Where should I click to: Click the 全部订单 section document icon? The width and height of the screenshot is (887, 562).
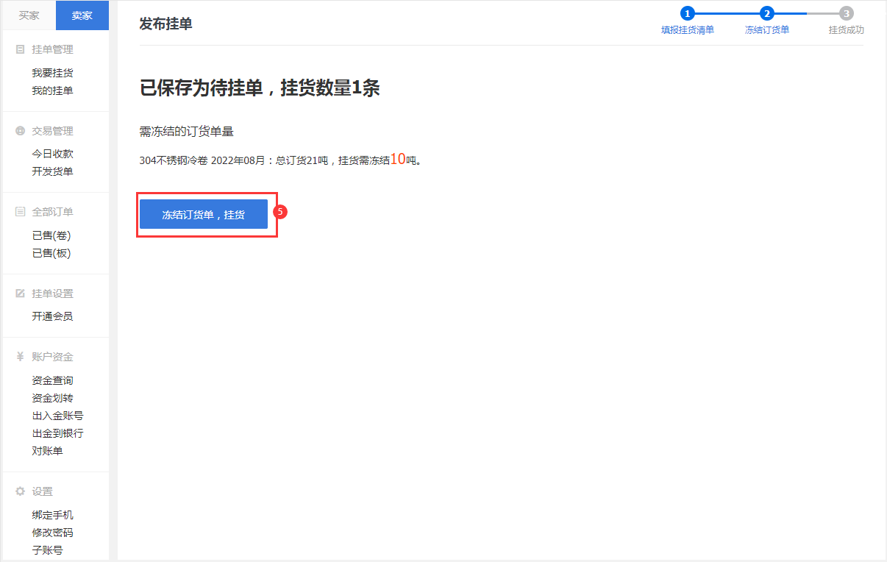pos(21,212)
